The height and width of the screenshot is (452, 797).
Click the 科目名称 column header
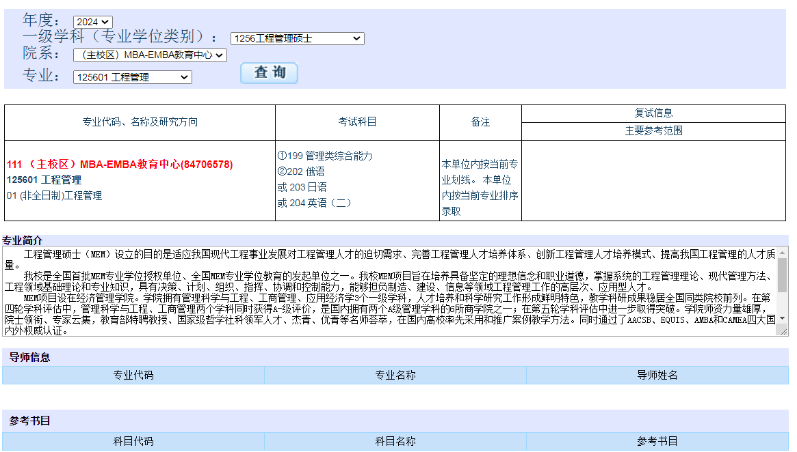coord(395,442)
